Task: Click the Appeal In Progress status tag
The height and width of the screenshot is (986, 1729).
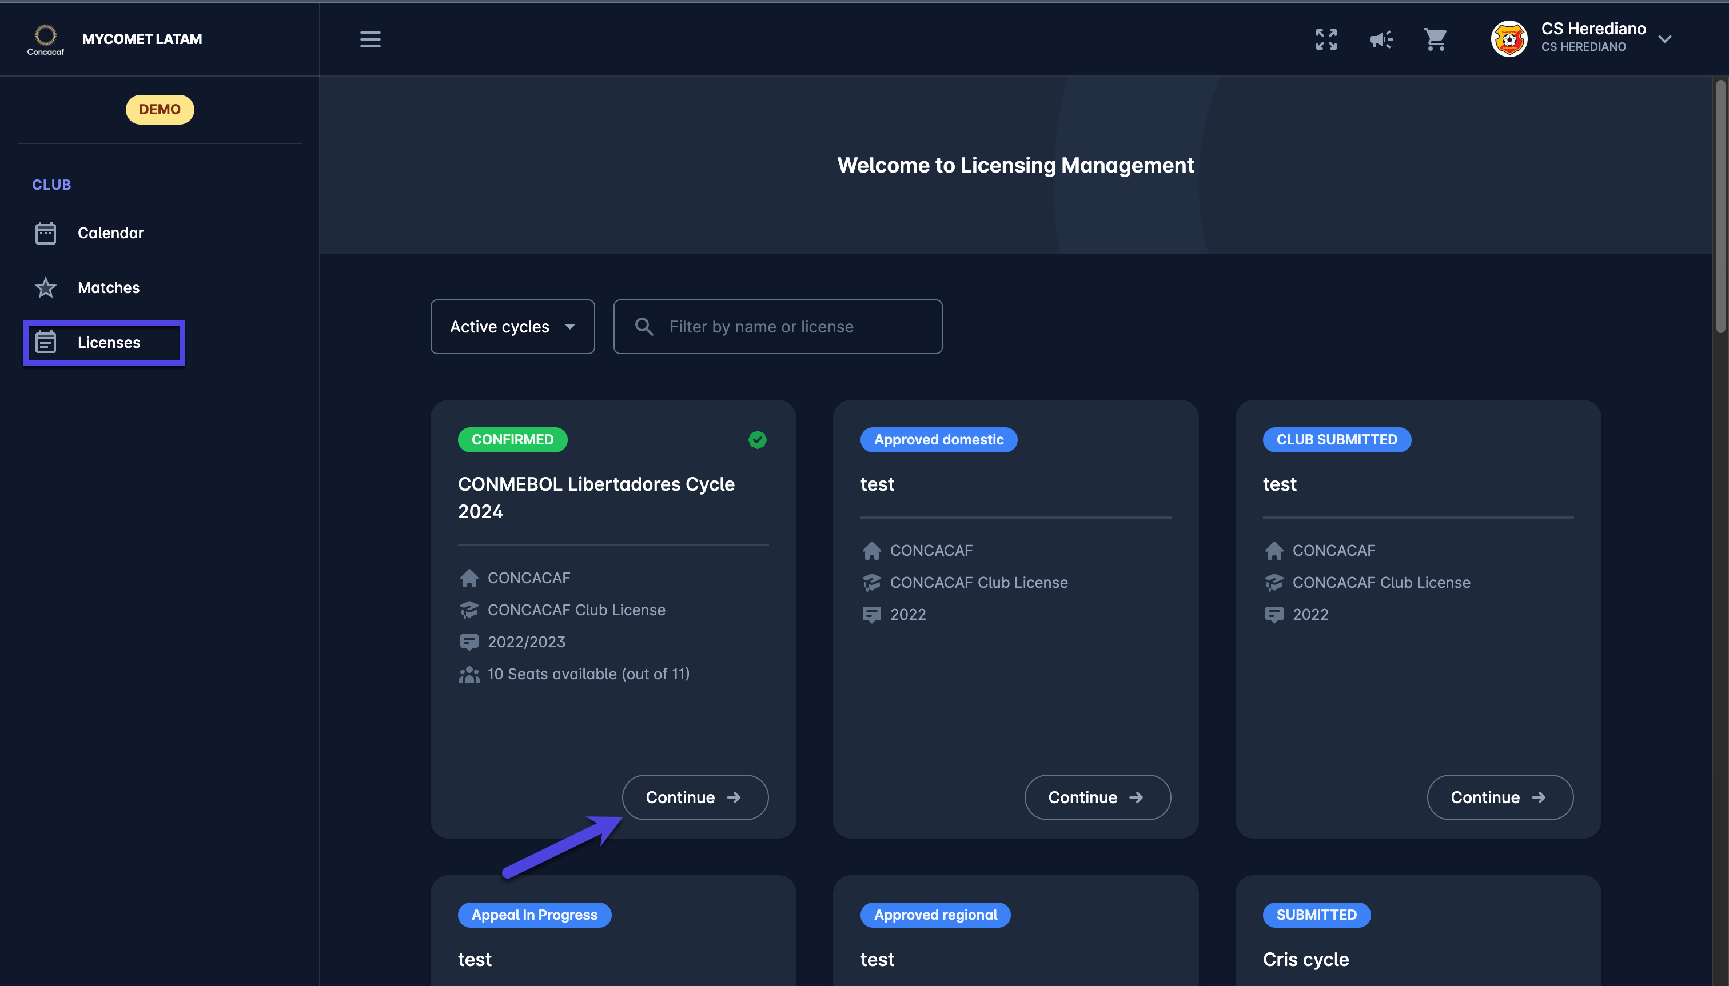Action: point(534,915)
